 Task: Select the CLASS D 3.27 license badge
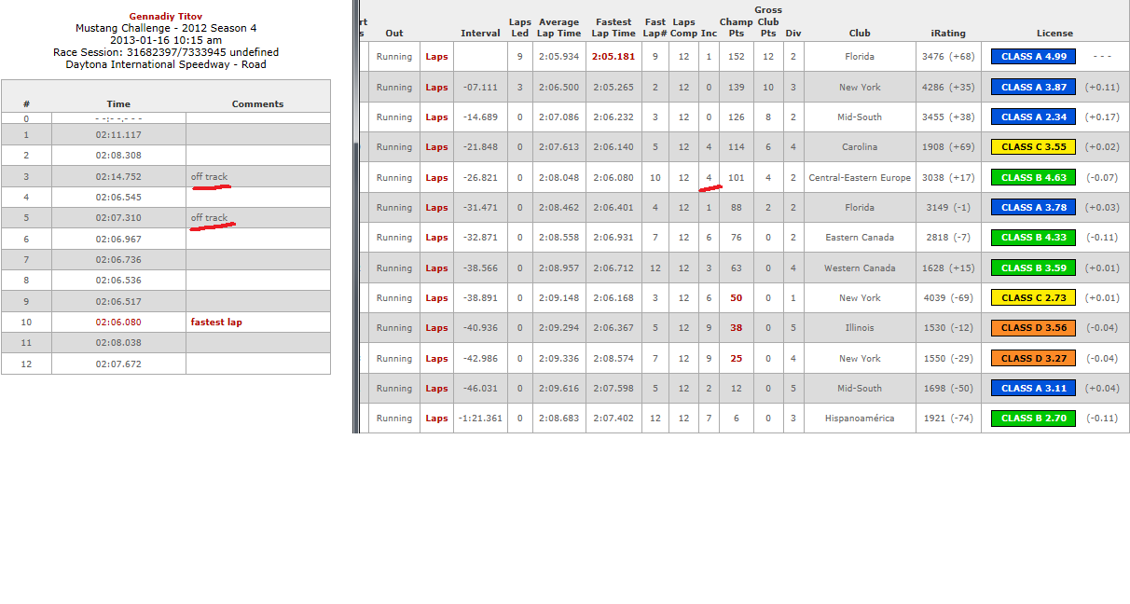pyautogui.click(x=1033, y=359)
